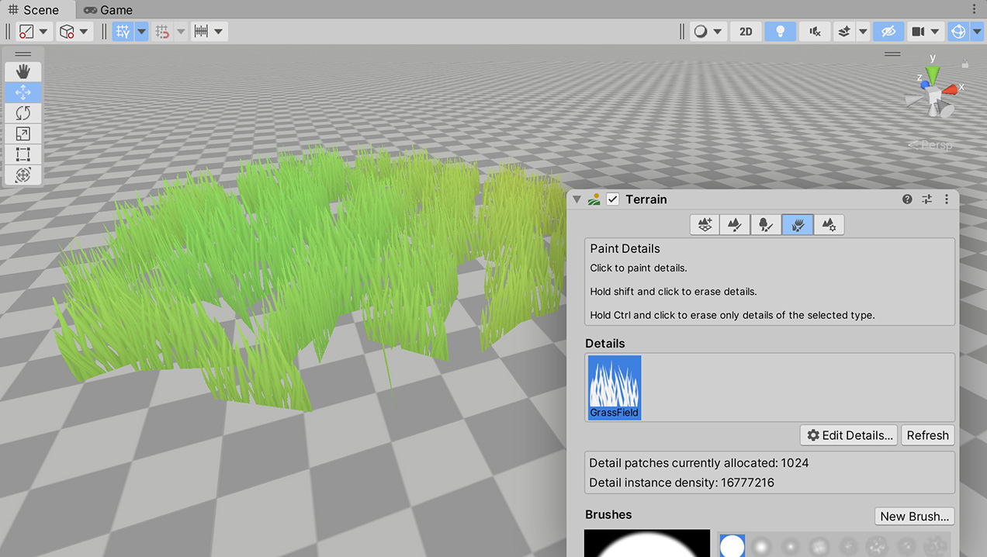Select the Rotate tool in the toolbar
The width and height of the screenshot is (987, 557).
pos(23,112)
